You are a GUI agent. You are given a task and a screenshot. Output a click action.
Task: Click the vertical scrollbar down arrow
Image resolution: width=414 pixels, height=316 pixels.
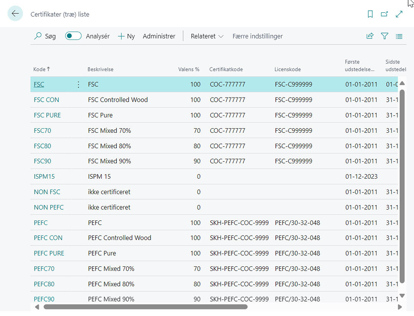[x=402, y=296]
